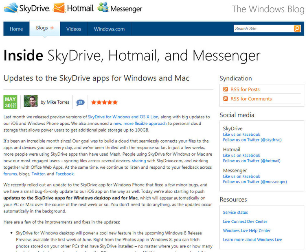Image resolution: width=307 pixels, height=252 pixels.
Task: Click Like us on Facebook under SkyDrive
Action: coord(241,135)
